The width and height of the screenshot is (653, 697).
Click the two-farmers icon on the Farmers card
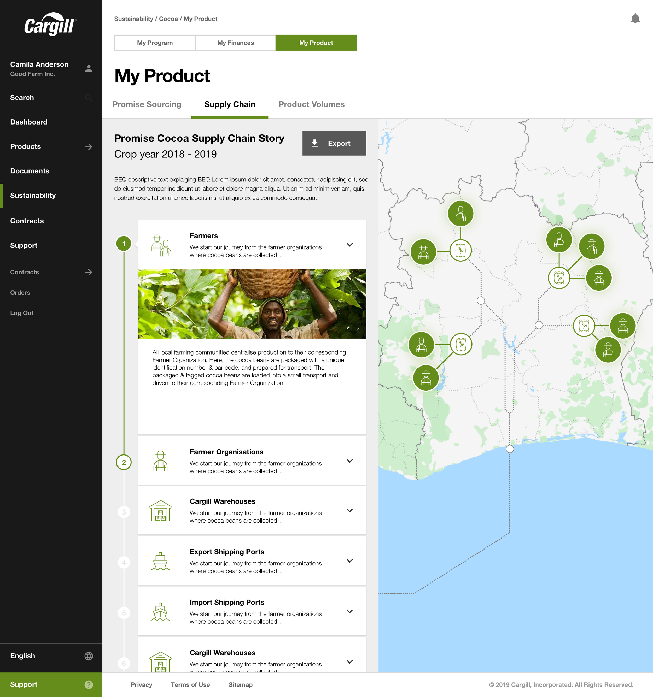(161, 245)
